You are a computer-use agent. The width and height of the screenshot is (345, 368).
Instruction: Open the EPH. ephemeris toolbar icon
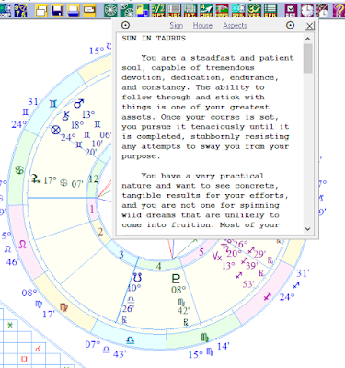(x=270, y=10)
